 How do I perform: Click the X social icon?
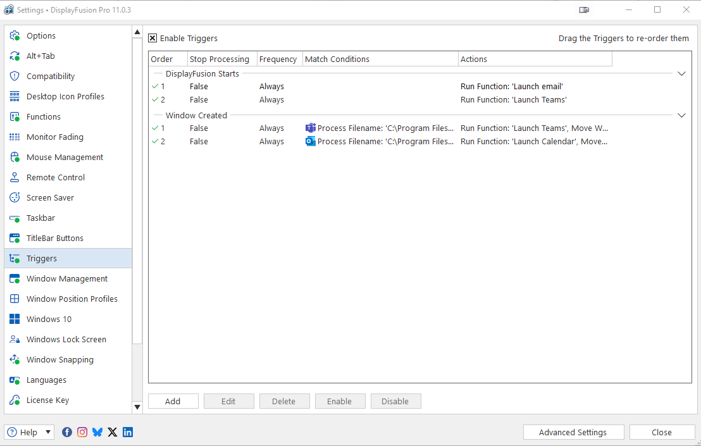113,432
